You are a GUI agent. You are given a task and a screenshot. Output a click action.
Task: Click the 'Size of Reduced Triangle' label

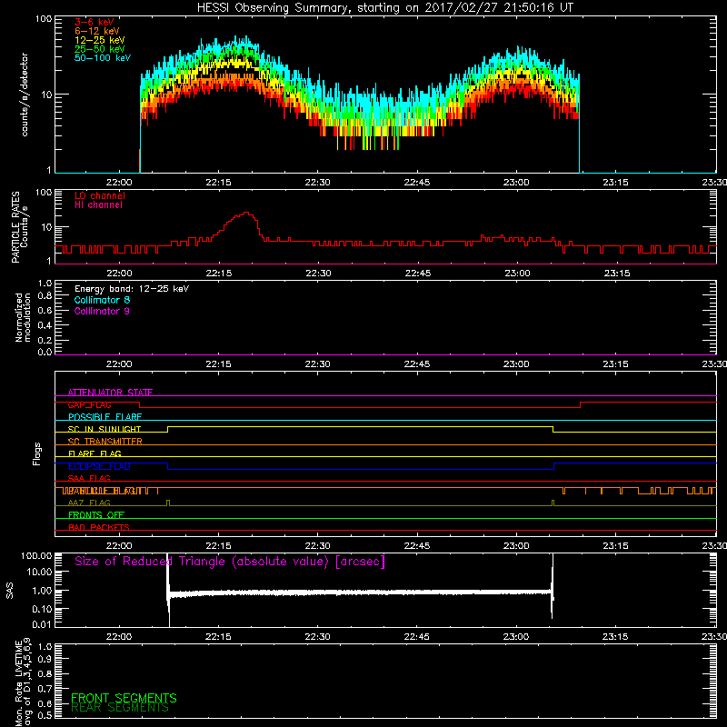coord(230,562)
